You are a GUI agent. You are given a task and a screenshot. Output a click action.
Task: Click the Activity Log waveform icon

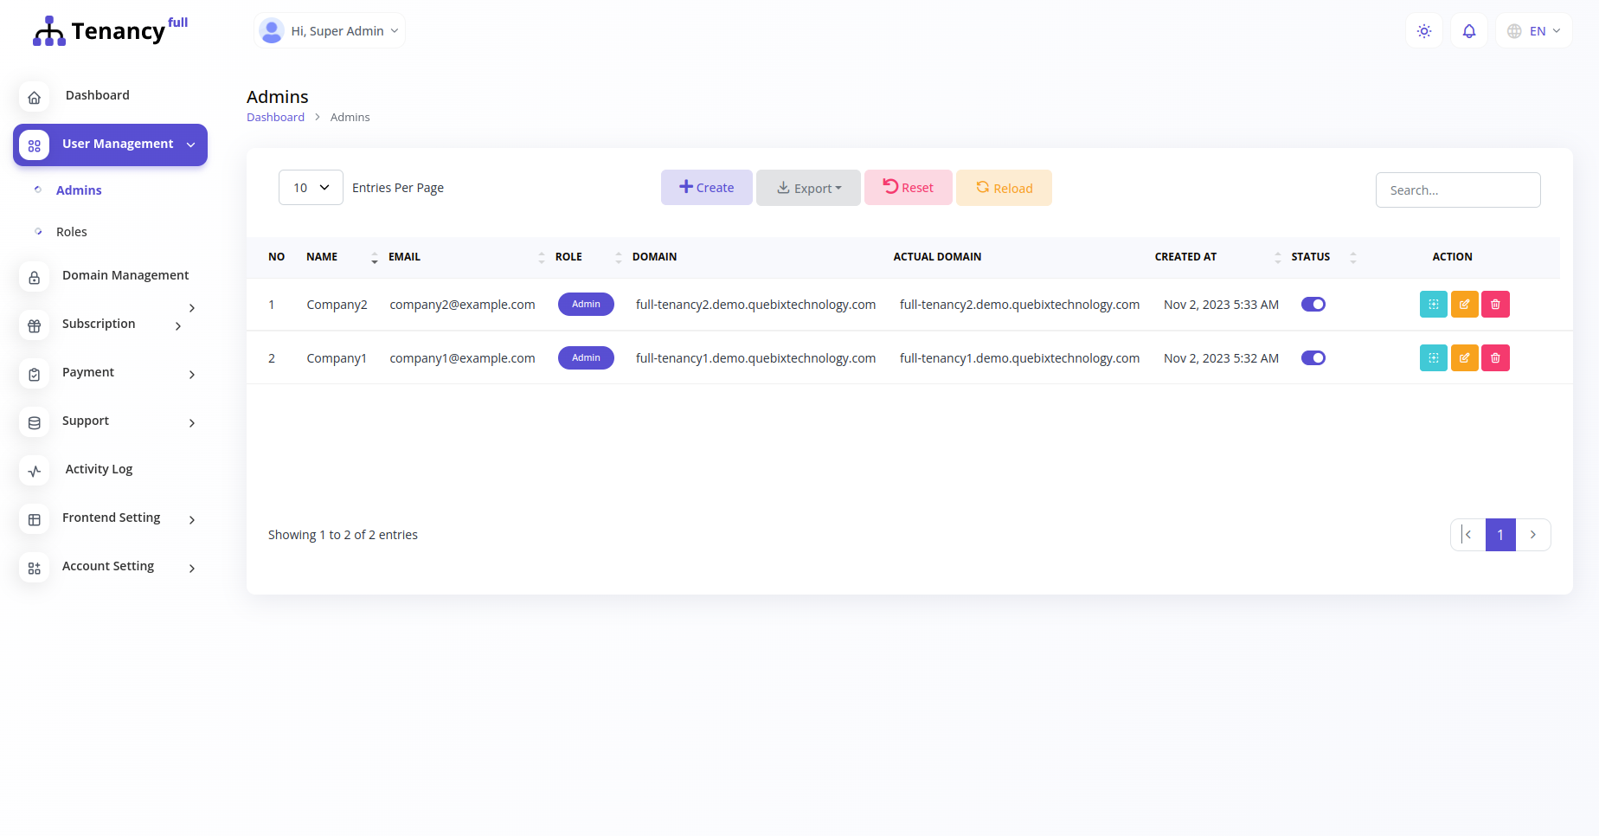point(34,471)
